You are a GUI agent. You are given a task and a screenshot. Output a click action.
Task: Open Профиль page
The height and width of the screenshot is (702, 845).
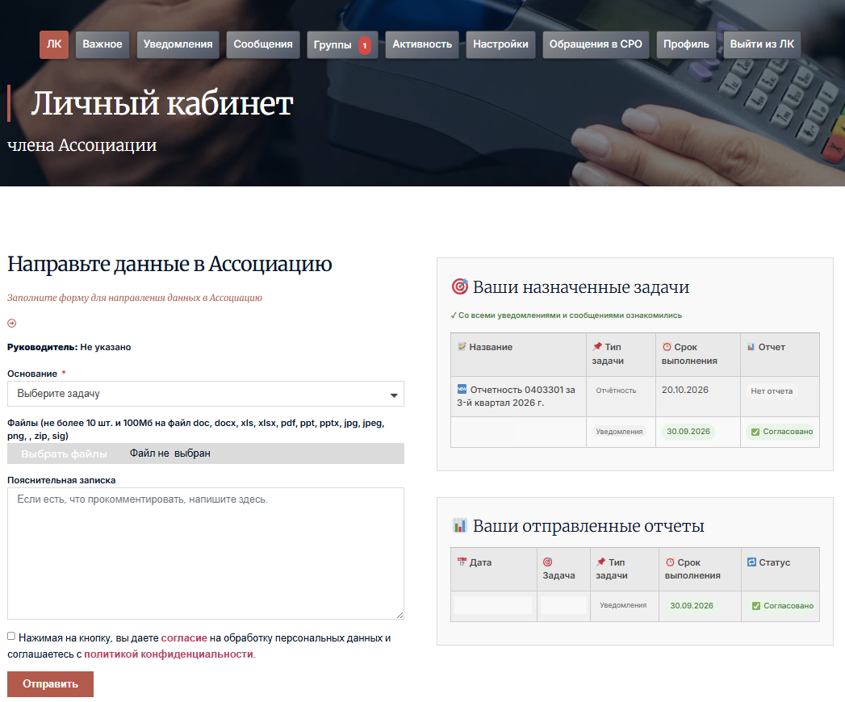pos(686,44)
